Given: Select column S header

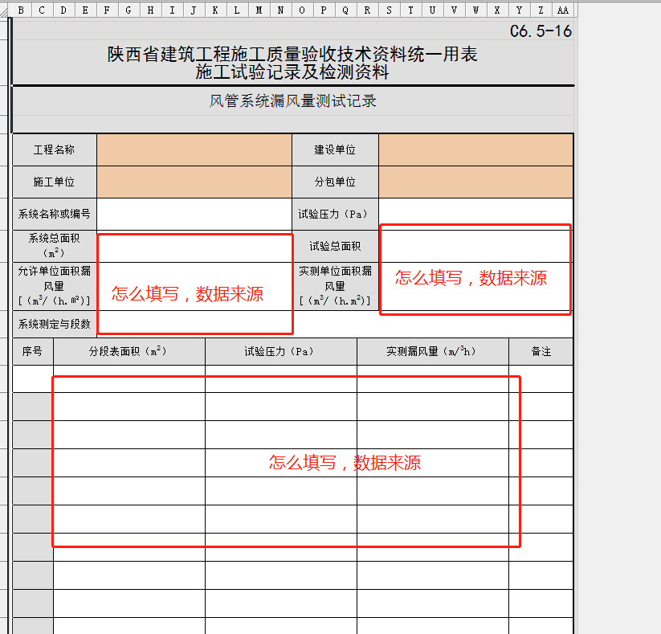Looking at the screenshot, I should 389,10.
